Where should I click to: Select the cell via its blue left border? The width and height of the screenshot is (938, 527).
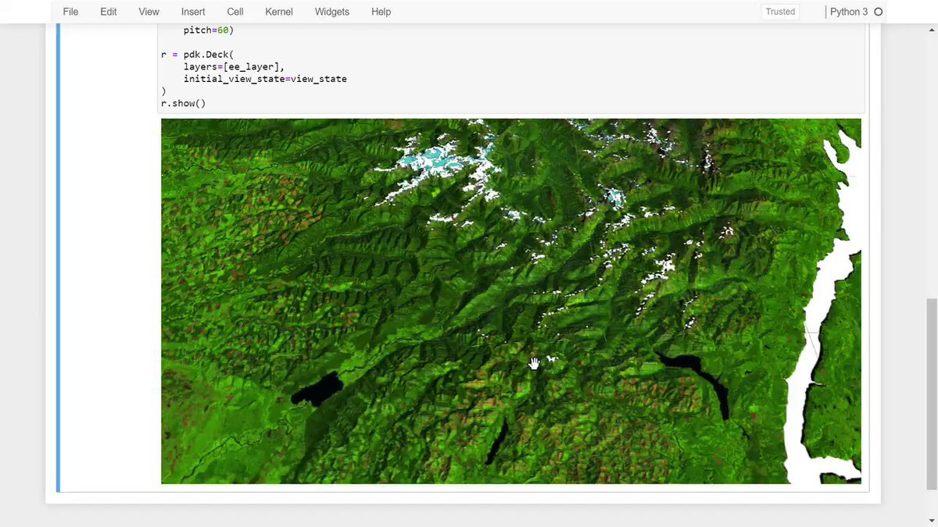(x=58, y=258)
